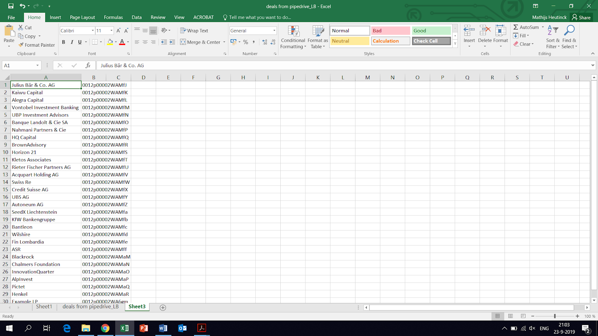
Task: Apply the Neutral cell style
Action: coord(350,41)
